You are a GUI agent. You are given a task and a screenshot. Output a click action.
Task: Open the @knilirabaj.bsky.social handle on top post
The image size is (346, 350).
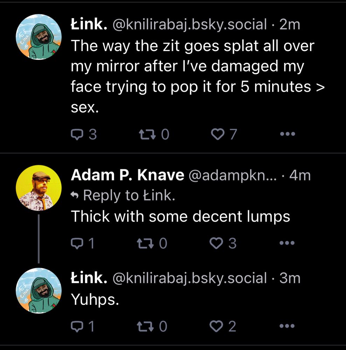click(x=189, y=24)
